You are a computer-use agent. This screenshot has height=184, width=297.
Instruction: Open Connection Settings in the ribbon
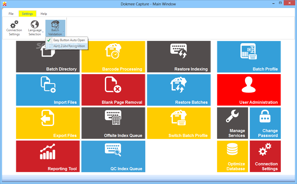pos(14,28)
